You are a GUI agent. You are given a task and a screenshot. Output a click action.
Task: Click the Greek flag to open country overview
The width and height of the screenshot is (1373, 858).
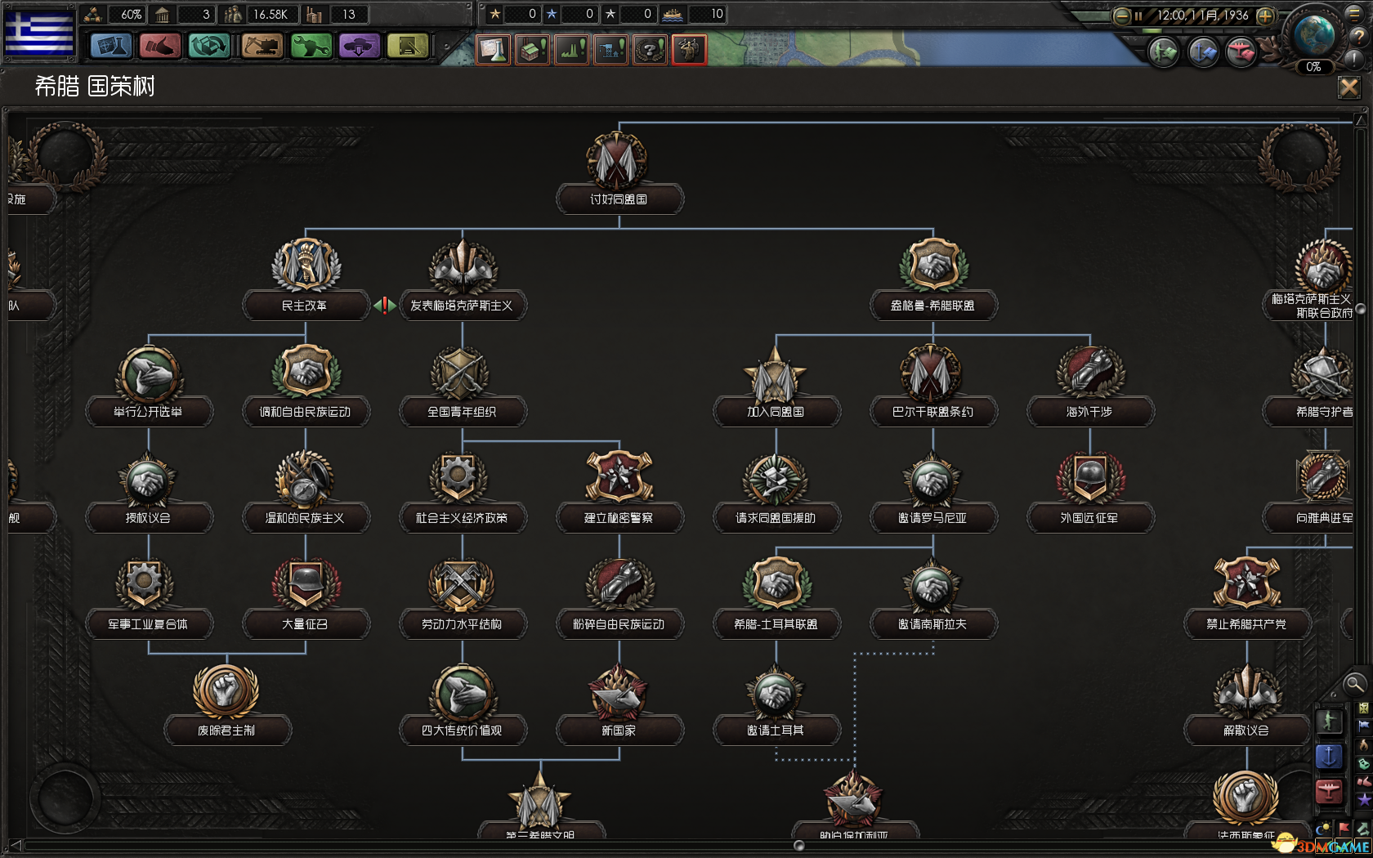coord(39,33)
